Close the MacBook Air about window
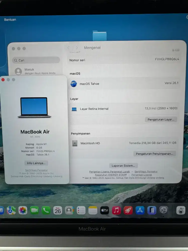 [x=3, y=80]
